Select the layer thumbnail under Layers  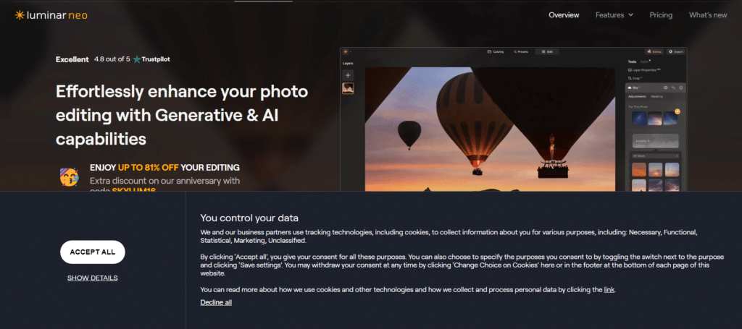click(348, 88)
